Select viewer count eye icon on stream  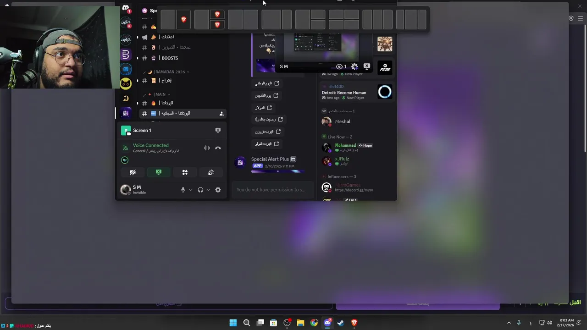339,66
